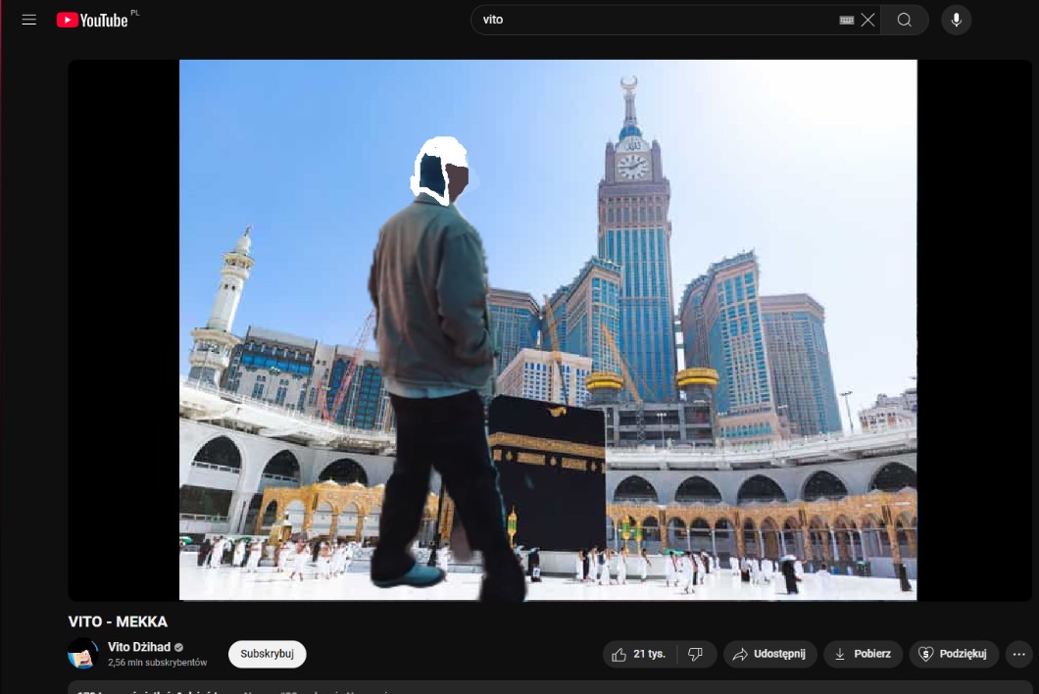
Task: Share the video via Udostępnij
Action: point(769,654)
